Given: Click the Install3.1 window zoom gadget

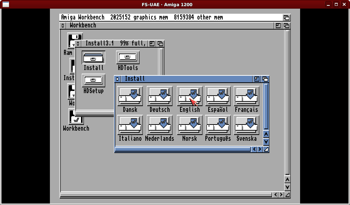Looking at the screenshot, I should 152,44.
